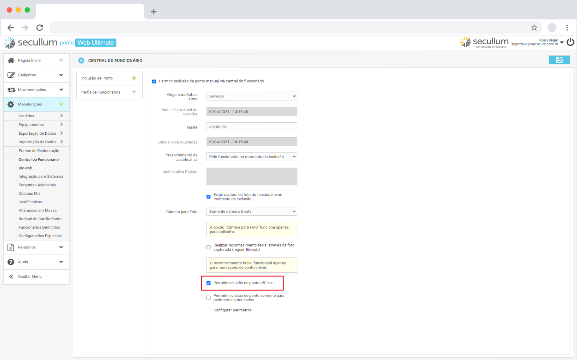This screenshot has height=360, width=577.
Task: Click the Ajuste time offset field
Action: 251,127
